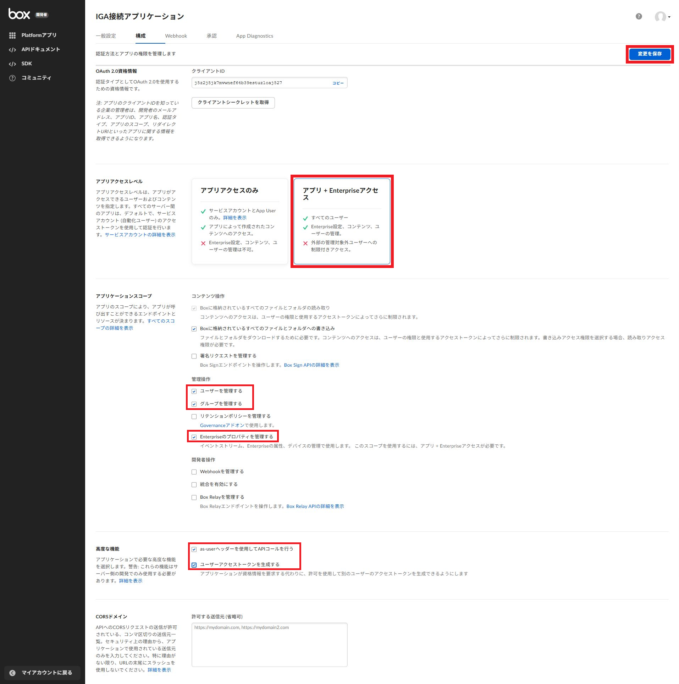Toggle the ユーザーを管理する checkbox
The height and width of the screenshot is (684, 679).
[194, 391]
